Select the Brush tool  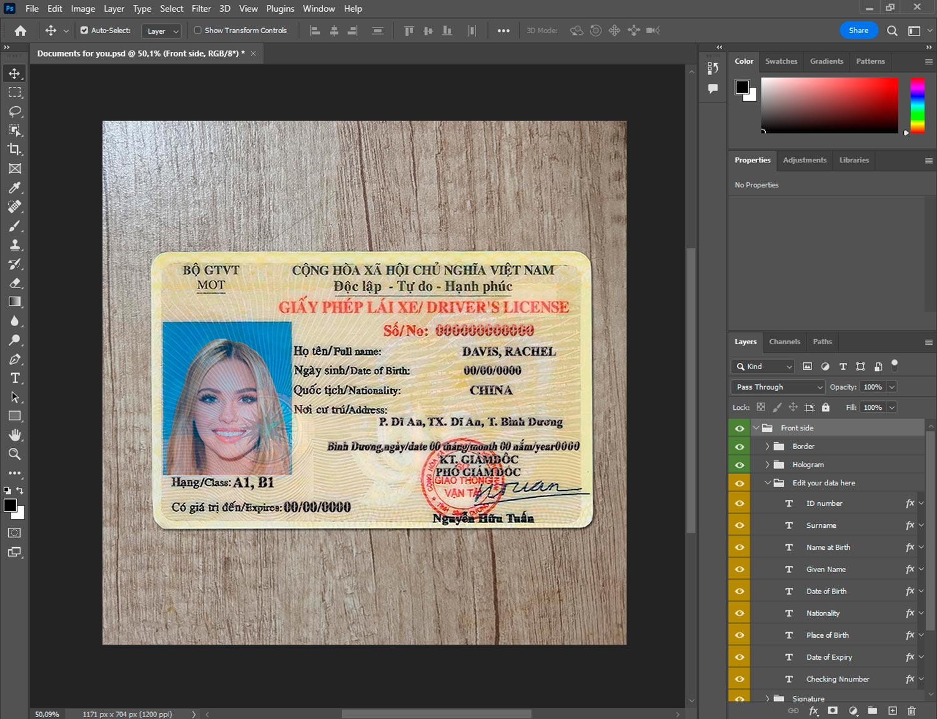[x=15, y=226]
